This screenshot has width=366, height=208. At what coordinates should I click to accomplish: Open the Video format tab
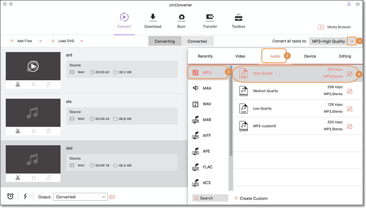(240, 56)
